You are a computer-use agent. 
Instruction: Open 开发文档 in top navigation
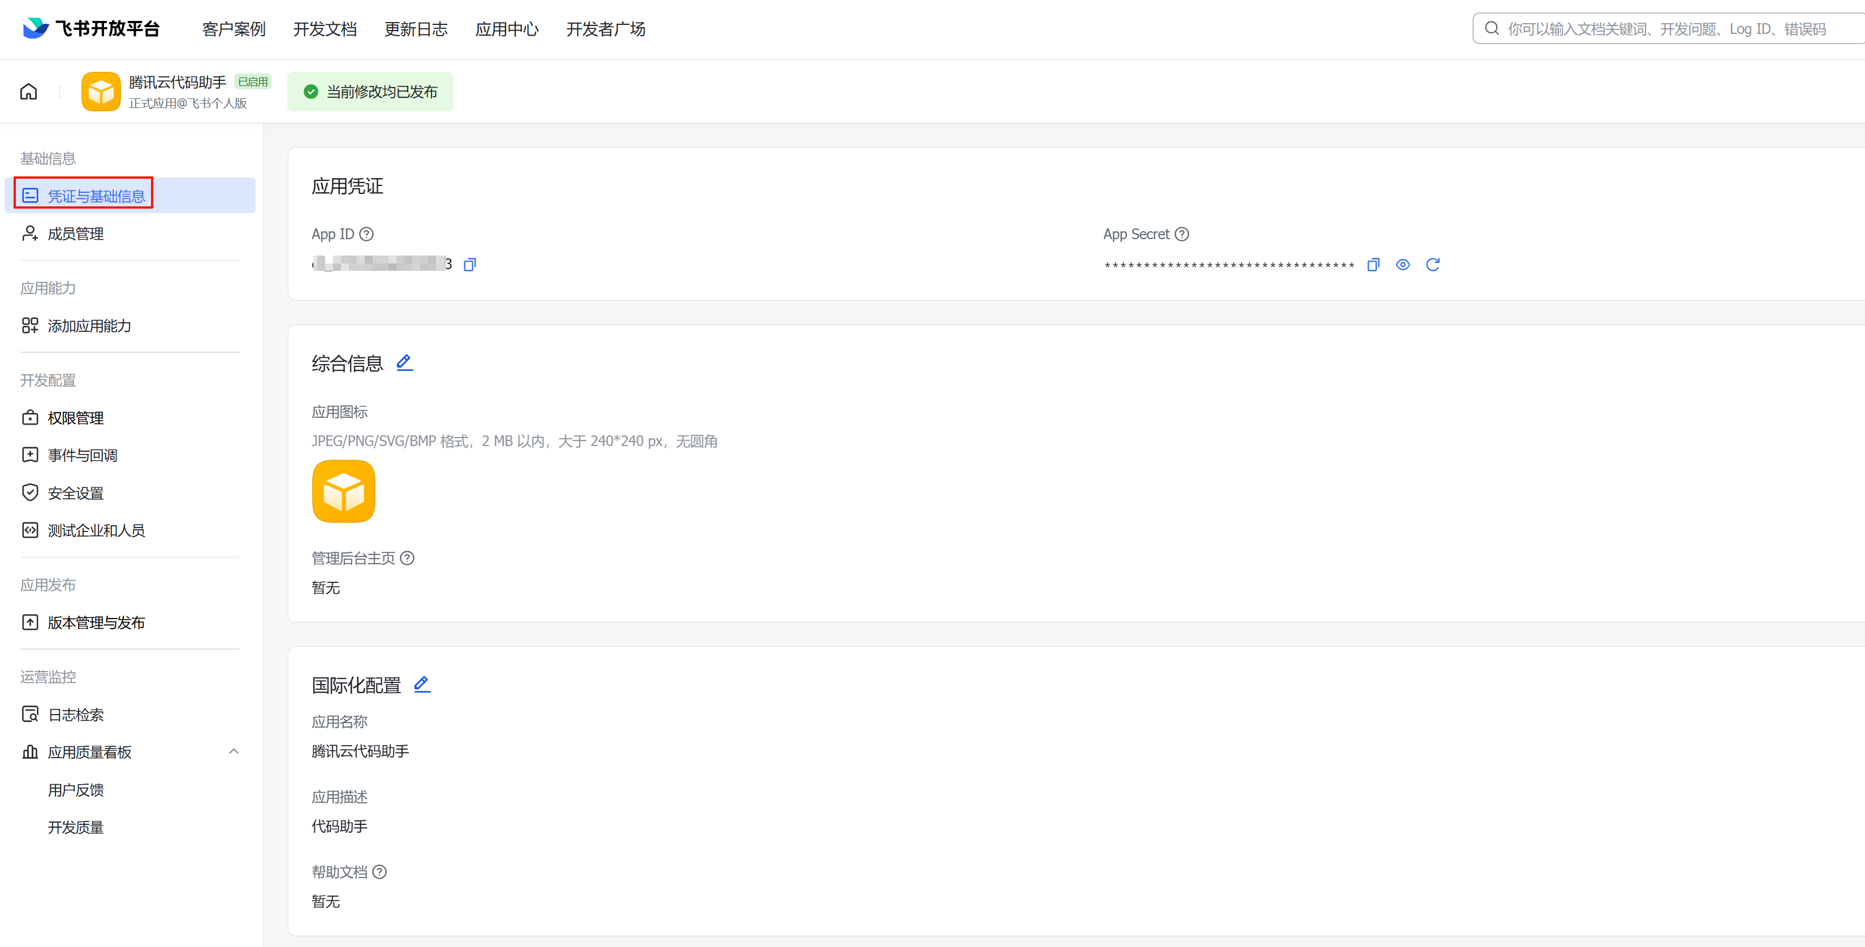[x=325, y=29]
